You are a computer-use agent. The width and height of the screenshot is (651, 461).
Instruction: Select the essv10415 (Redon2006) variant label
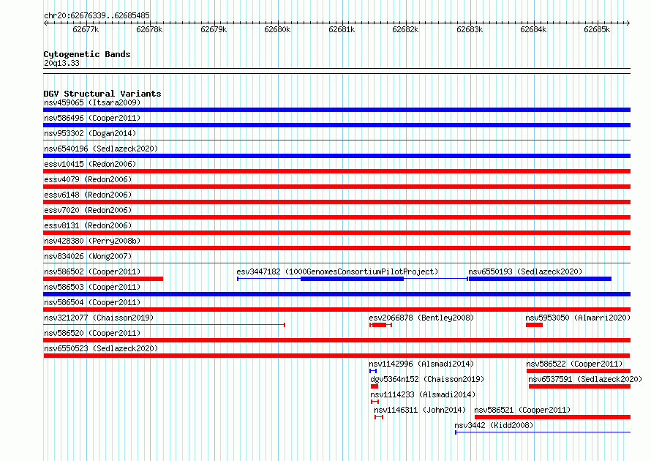point(90,164)
